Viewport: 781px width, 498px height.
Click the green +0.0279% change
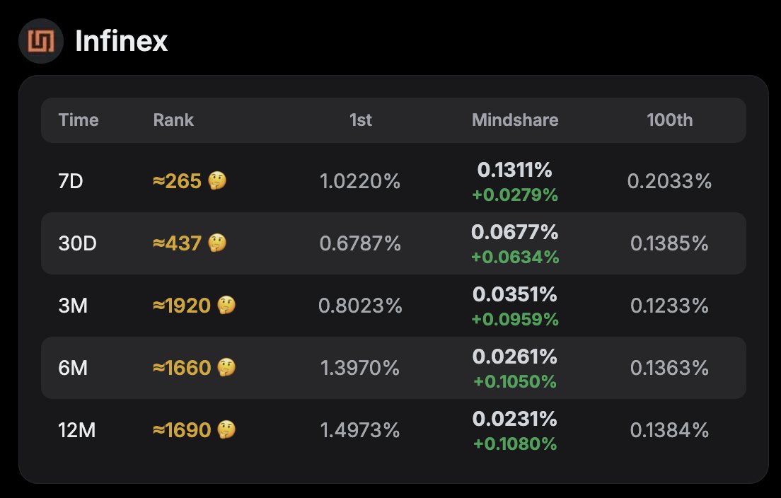pyautogui.click(x=515, y=195)
